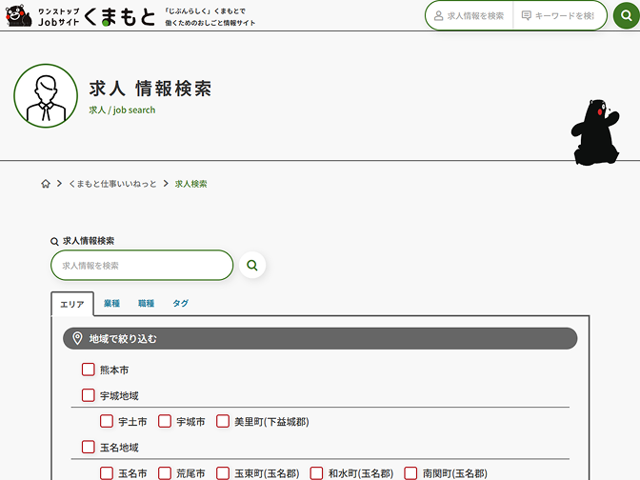This screenshot has height=480, width=640.
Task: Select the 荒尾市 checkbox
Action: coord(165,473)
